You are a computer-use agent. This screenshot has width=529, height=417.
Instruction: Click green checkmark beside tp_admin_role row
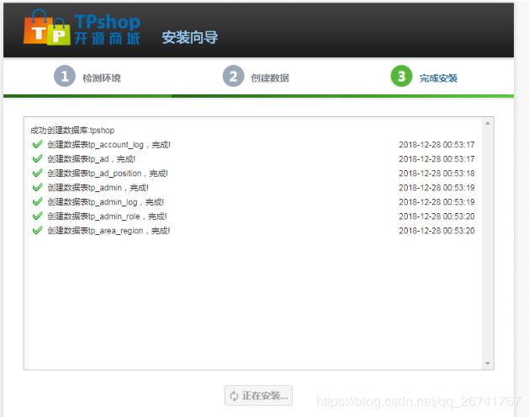tap(37, 216)
